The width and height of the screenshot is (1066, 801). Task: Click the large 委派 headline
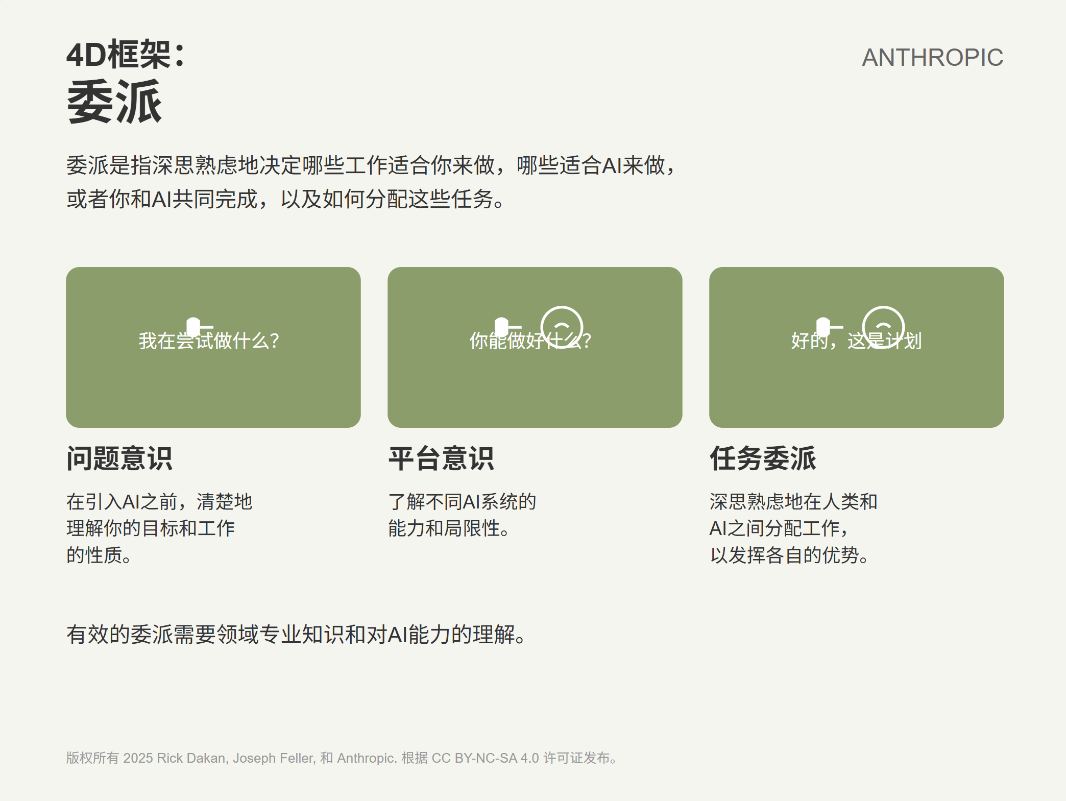pos(114,102)
